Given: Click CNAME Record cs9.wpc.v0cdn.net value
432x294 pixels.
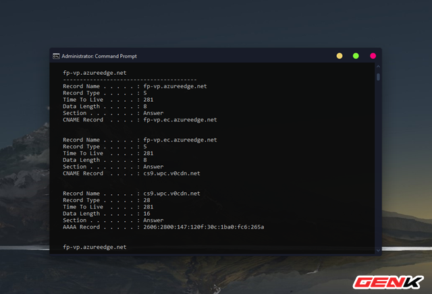Looking at the screenshot, I should coord(171,173).
